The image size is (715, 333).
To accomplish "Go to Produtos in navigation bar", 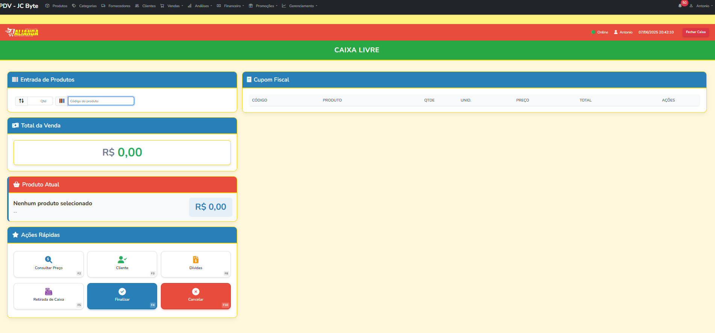I will (x=56, y=6).
